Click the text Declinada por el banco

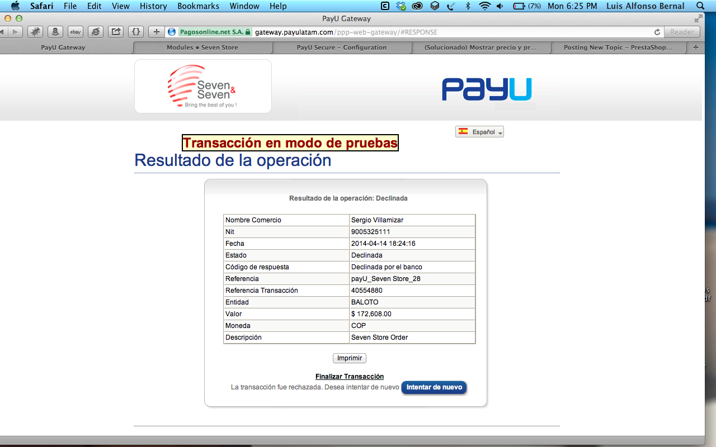click(x=387, y=267)
